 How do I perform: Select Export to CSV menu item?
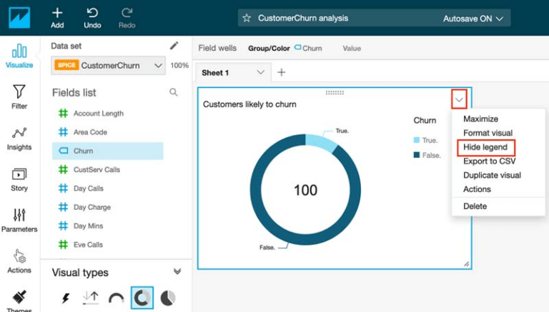pos(489,161)
